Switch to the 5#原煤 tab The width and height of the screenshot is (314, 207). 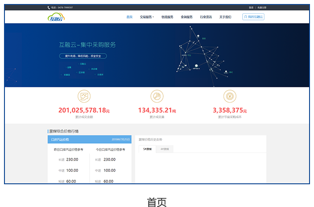[x=147, y=149]
